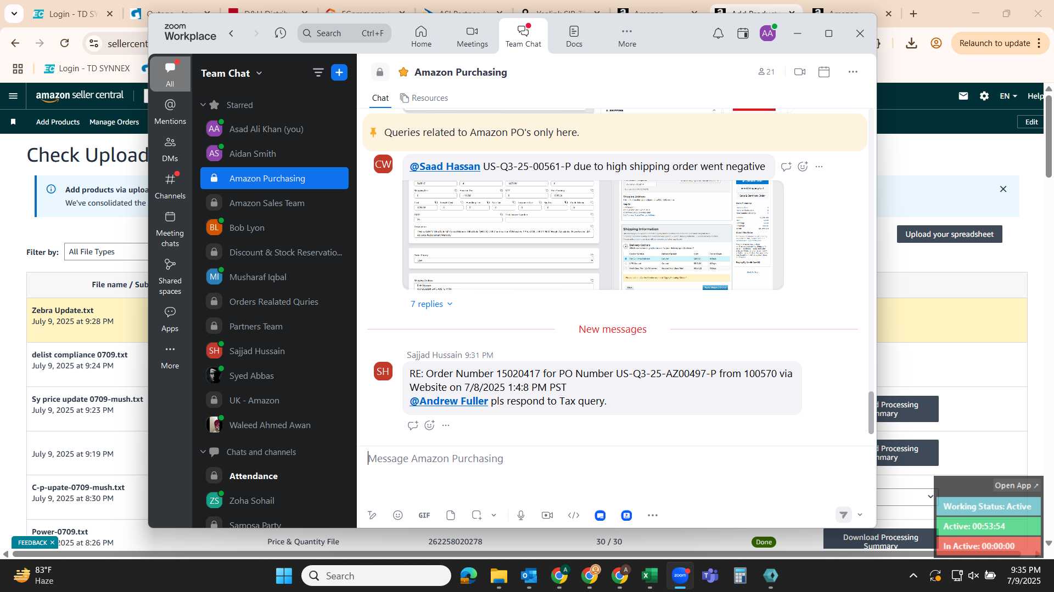The width and height of the screenshot is (1054, 592).
Task: Open send options dropdown arrow
Action: point(860,515)
